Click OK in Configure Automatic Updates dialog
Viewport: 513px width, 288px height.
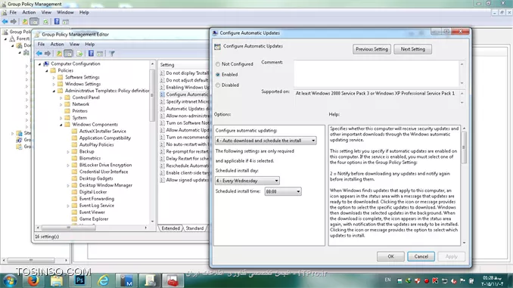pos(390,256)
